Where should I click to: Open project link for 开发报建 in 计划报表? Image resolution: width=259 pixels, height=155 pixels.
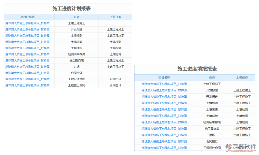click(x=27, y=29)
